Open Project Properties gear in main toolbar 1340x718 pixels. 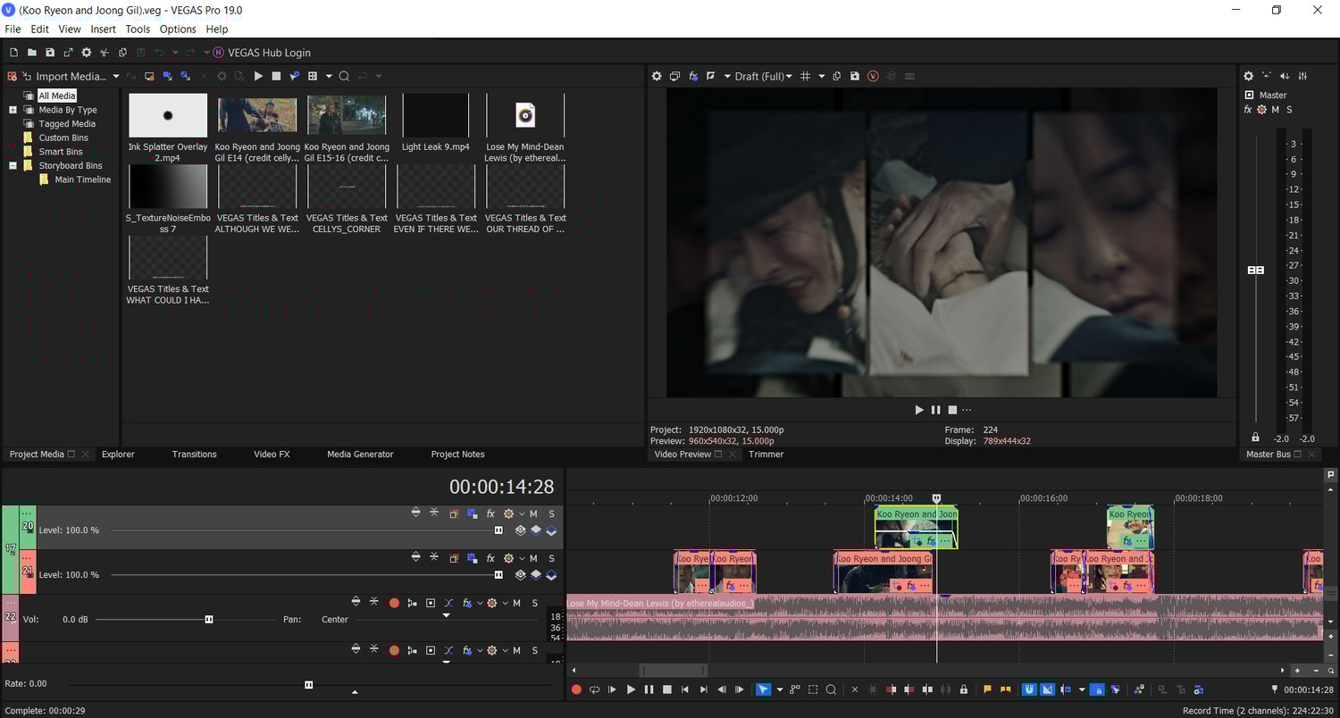click(x=87, y=53)
